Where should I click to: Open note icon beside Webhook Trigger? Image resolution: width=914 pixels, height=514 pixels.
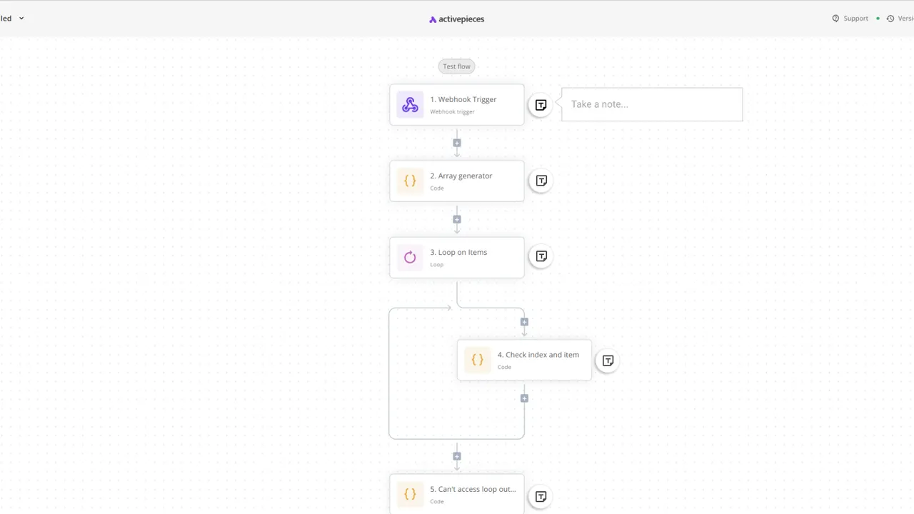541,105
